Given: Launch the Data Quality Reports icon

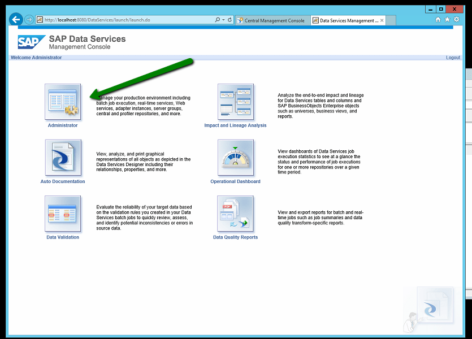Looking at the screenshot, I should tap(235, 214).
